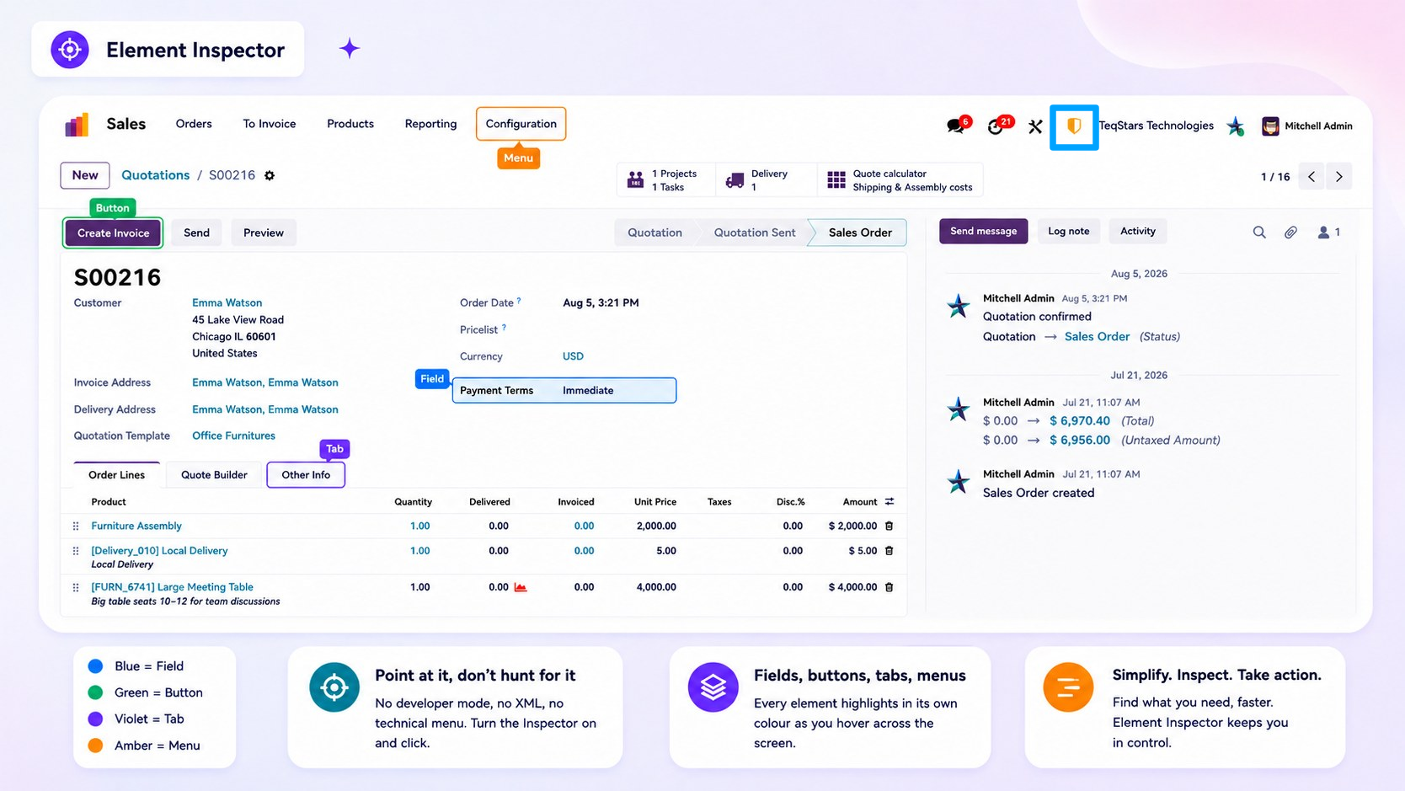Click the paperclip attachments icon
Viewport: 1405px width, 791px height.
[1290, 232]
